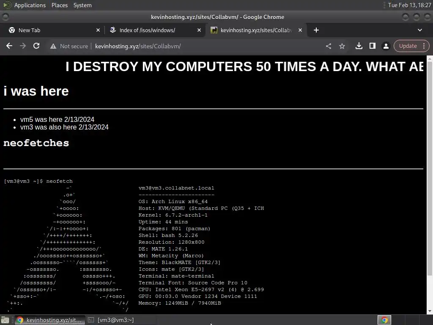Click "vm3@vm3.collabnet.local" text
This screenshot has height=325, width=433.
pyautogui.click(x=176, y=188)
